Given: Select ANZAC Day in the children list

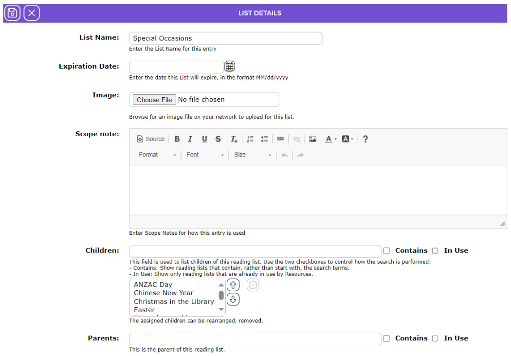Looking at the screenshot, I should [x=153, y=285].
